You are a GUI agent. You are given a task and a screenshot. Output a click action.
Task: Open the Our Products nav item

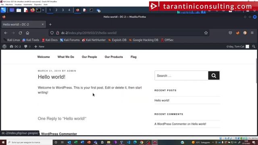[114, 57]
